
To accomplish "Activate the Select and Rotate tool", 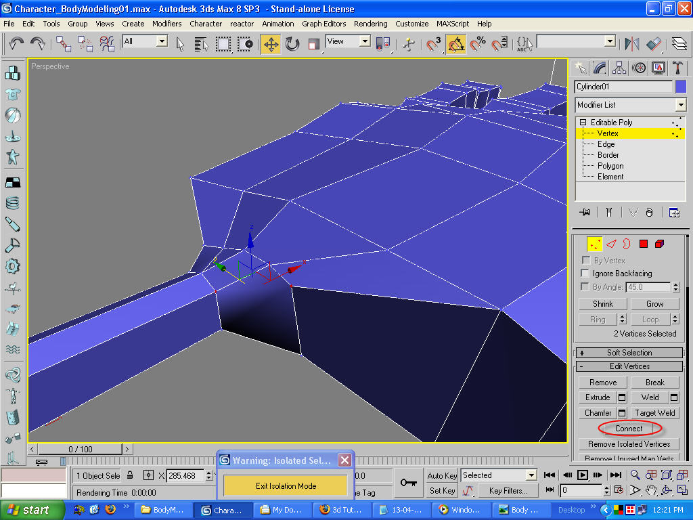I will pos(292,44).
